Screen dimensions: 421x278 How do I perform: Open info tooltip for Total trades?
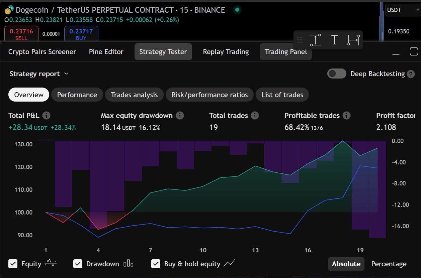(255, 116)
